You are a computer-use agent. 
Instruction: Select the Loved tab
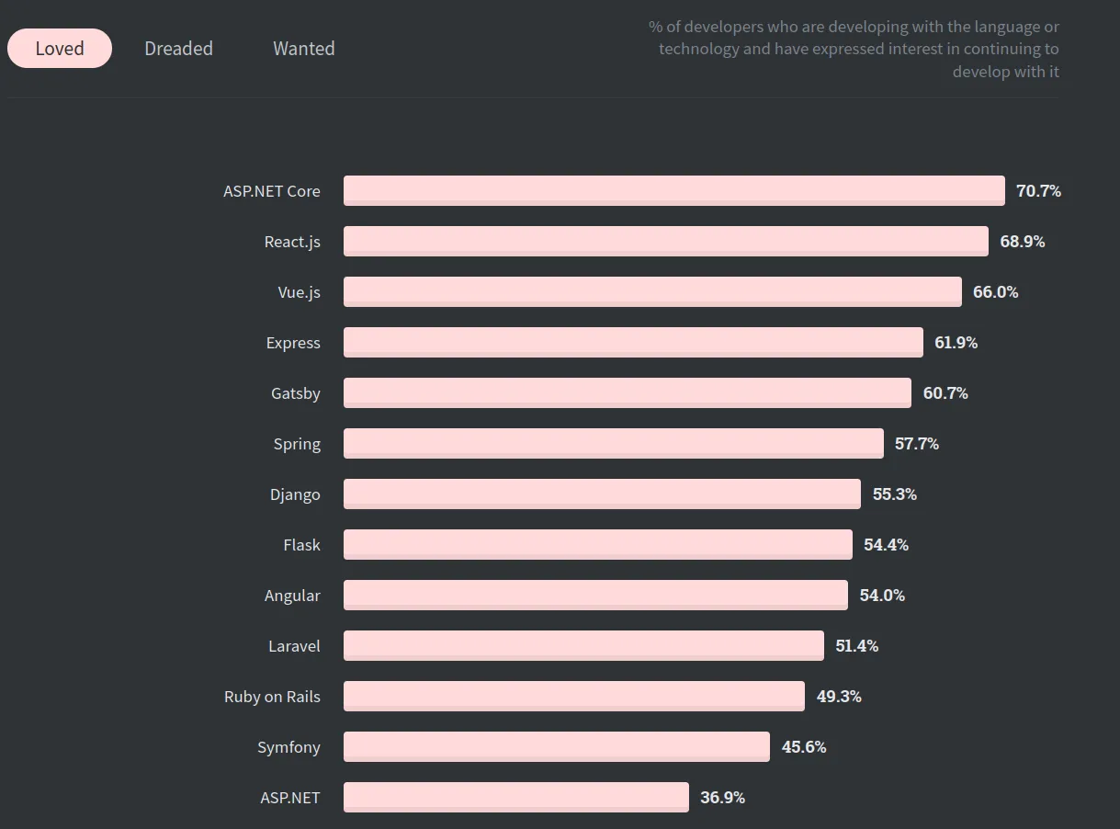click(x=59, y=48)
